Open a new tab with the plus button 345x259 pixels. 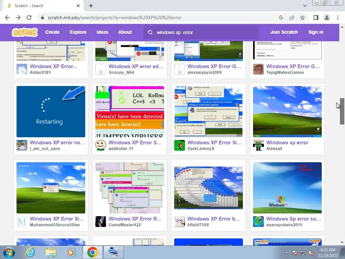[x=91, y=6]
